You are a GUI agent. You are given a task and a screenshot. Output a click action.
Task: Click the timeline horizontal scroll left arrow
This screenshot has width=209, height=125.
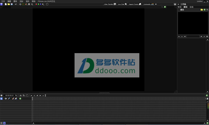[x=33, y=123]
